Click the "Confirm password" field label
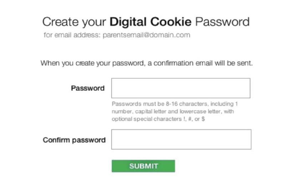The image size is (305, 193). 74,140
